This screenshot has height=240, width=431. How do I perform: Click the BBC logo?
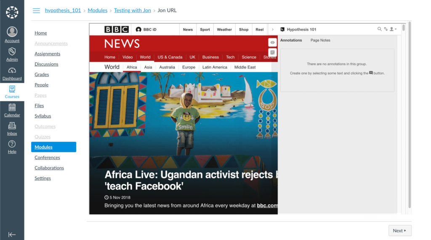[x=117, y=29]
